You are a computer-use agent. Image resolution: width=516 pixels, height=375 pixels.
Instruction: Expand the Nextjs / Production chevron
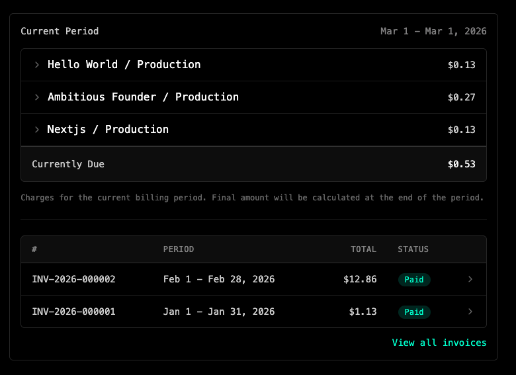37,130
